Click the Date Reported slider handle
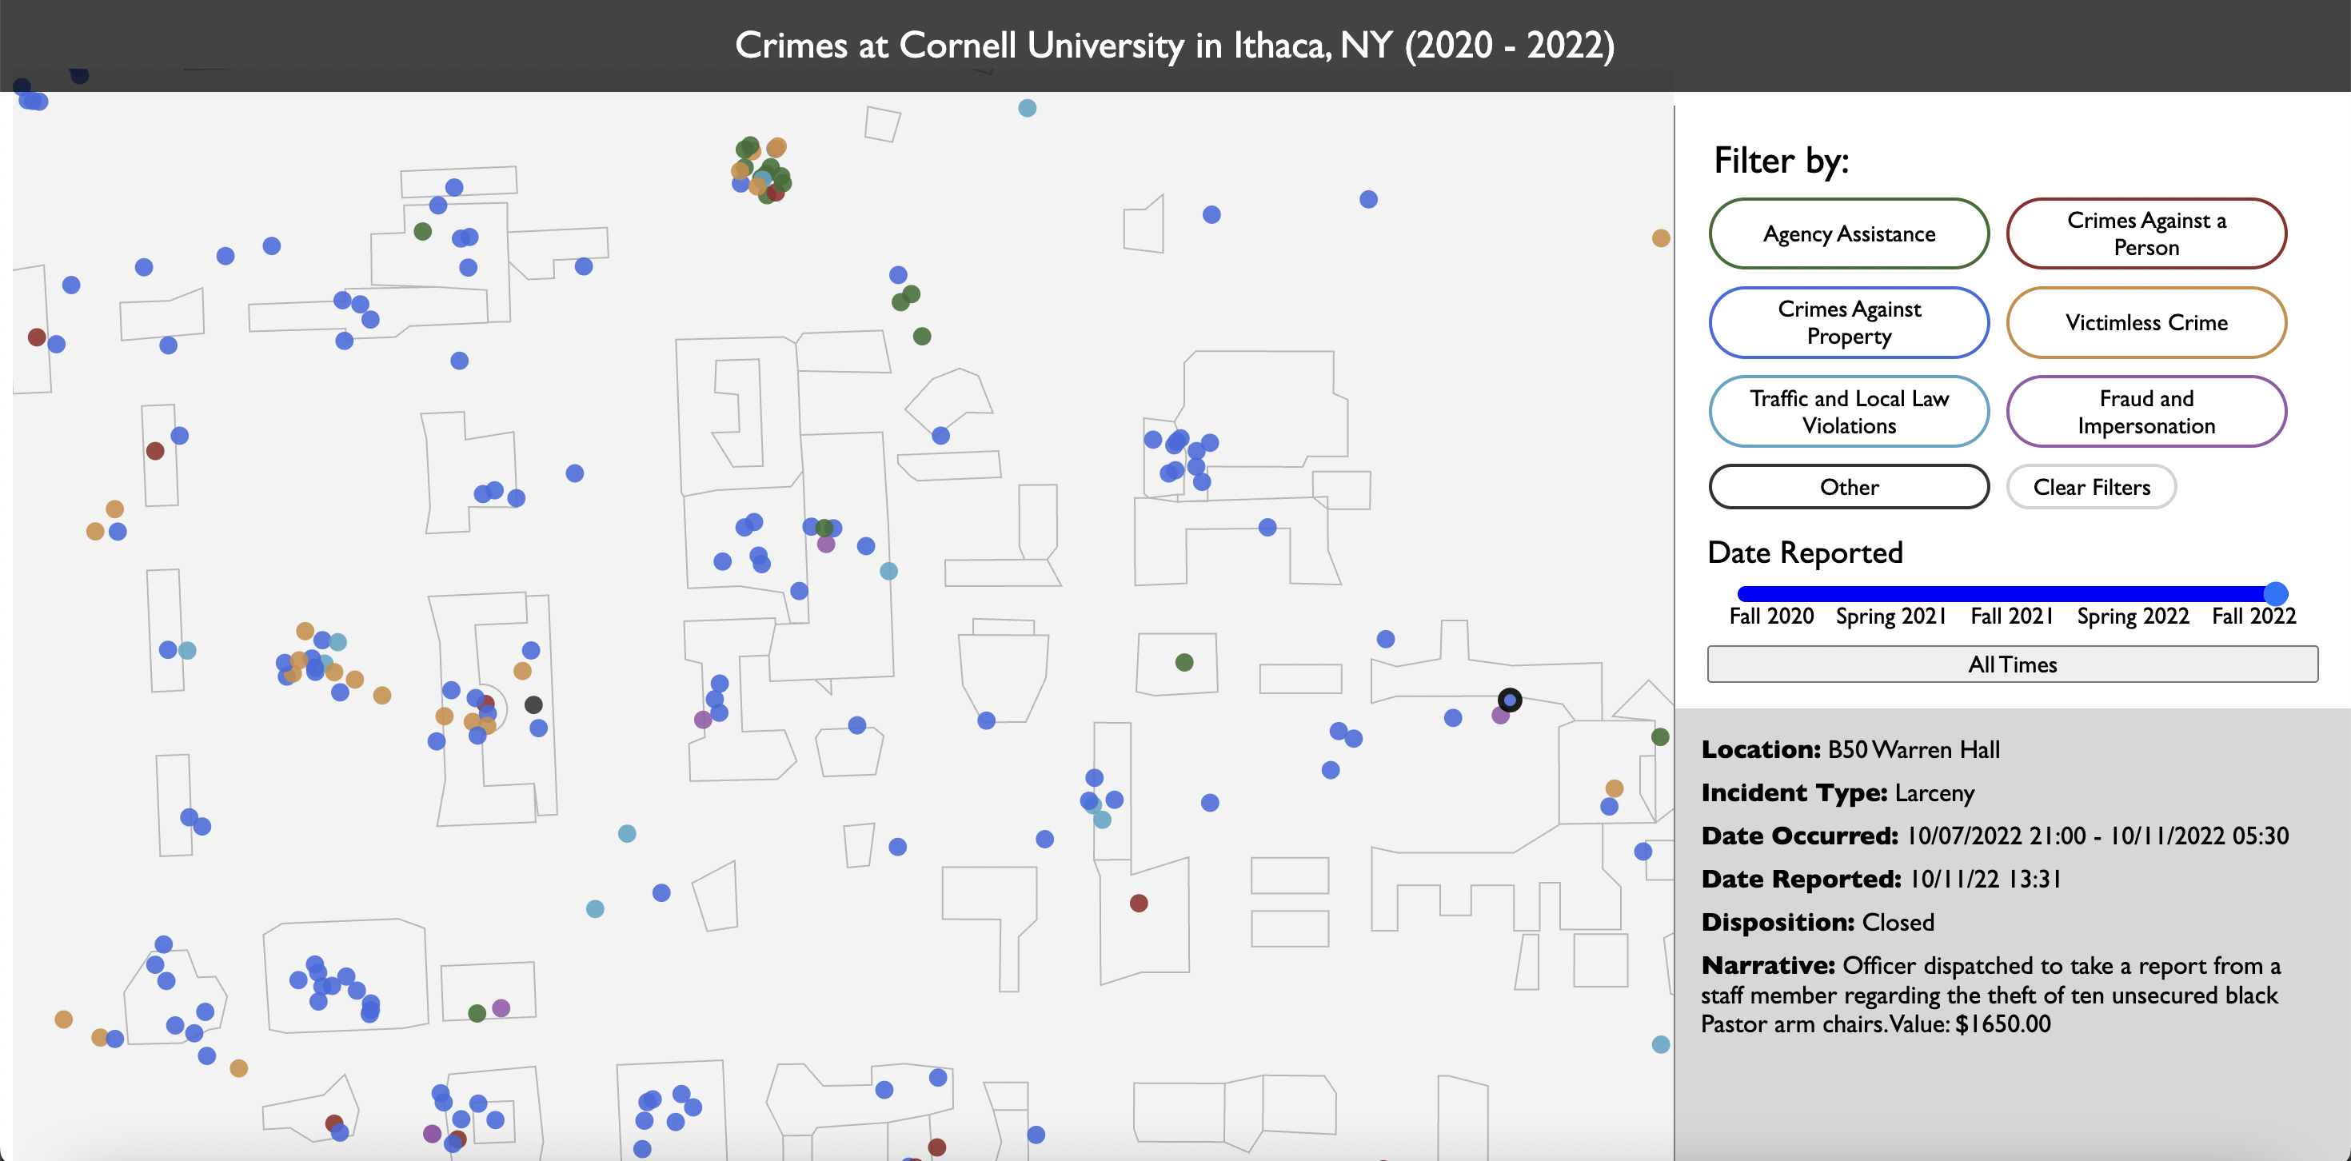The height and width of the screenshot is (1161, 2351). pos(2275,593)
